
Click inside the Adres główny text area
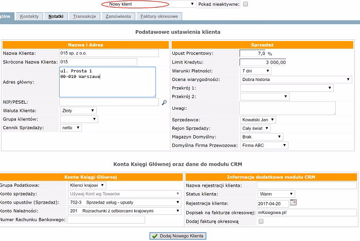[107, 82]
